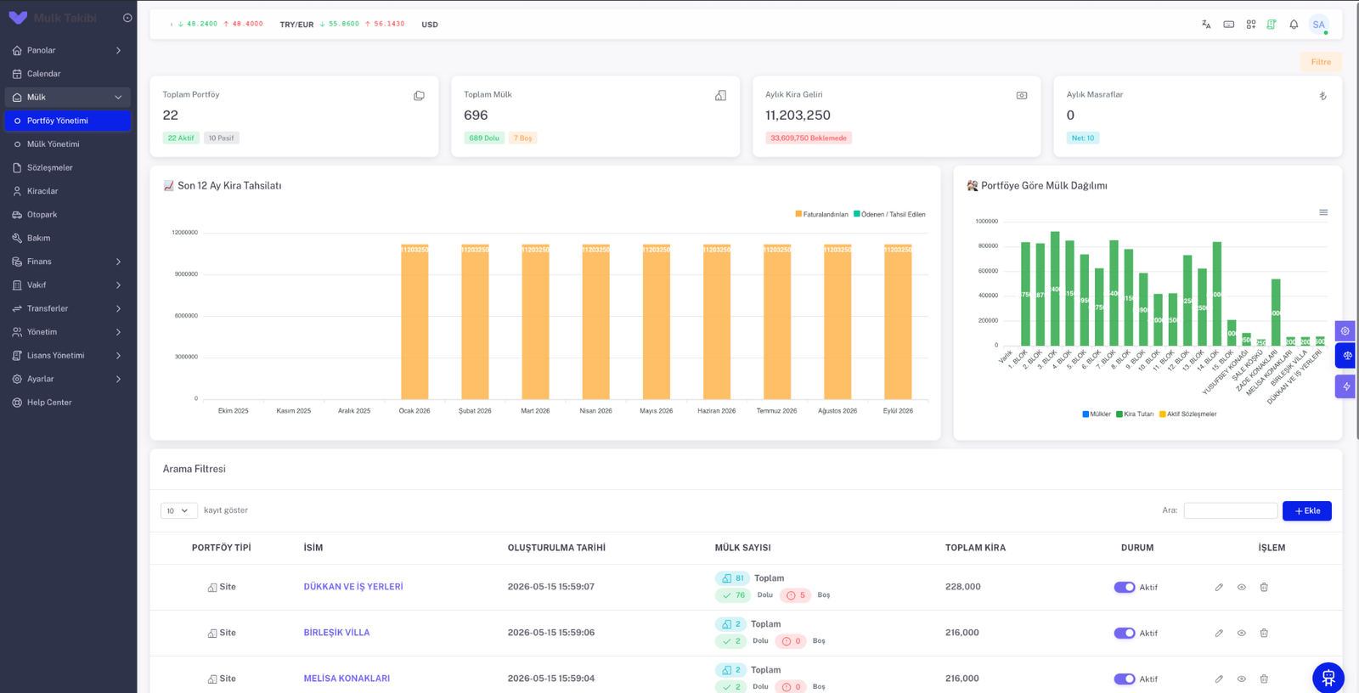This screenshot has height=693, width=1359.
Task: Open the SA user avatar menu
Action: (1319, 25)
